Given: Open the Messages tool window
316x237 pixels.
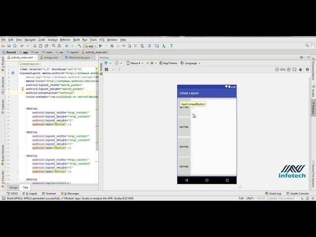Looking at the screenshot, I should tap(70, 194).
